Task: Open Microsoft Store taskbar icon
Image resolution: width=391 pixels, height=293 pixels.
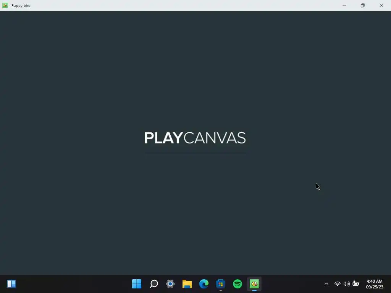Action: pyautogui.click(x=220, y=284)
